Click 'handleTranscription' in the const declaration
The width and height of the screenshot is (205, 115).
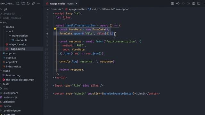(x=80, y=26)
